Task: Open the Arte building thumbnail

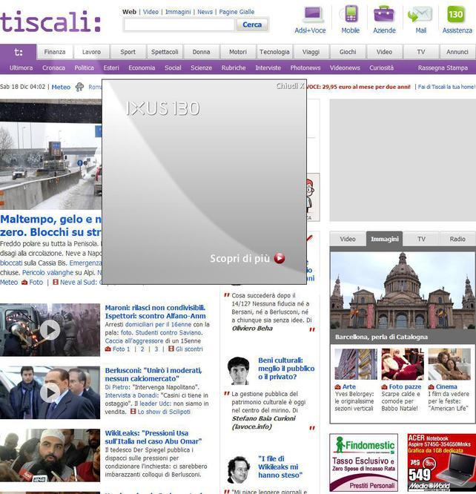Action: click(x=356, y=364)
